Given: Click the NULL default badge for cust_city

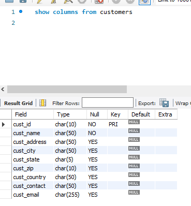Looking at the screenshot, I should pos(134,149).
